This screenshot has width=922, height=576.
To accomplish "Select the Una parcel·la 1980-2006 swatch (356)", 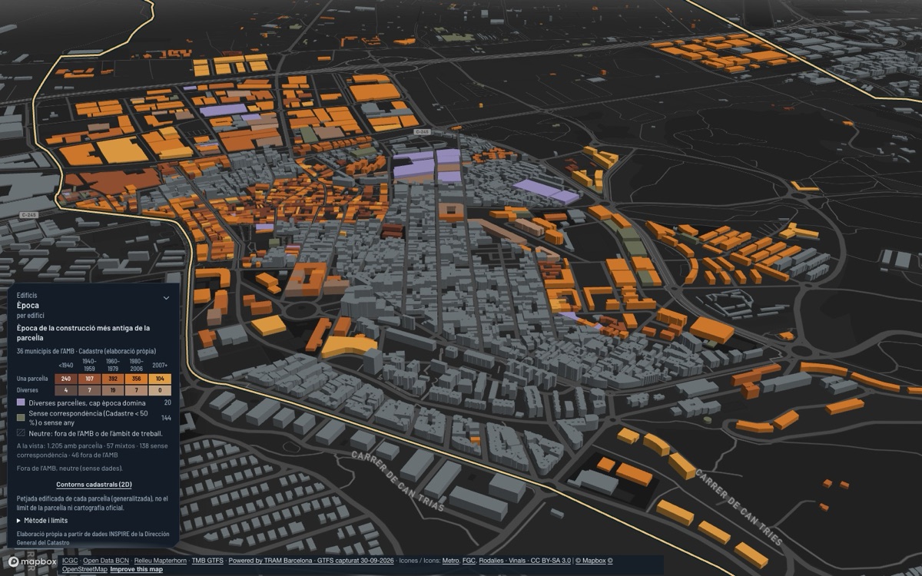I will [136, 379].
